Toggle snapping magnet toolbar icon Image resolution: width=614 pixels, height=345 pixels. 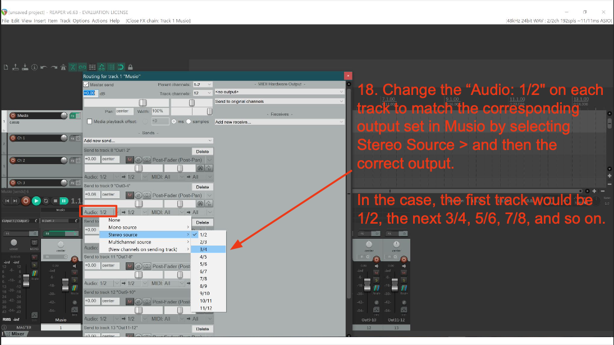[x=121, y=67]
